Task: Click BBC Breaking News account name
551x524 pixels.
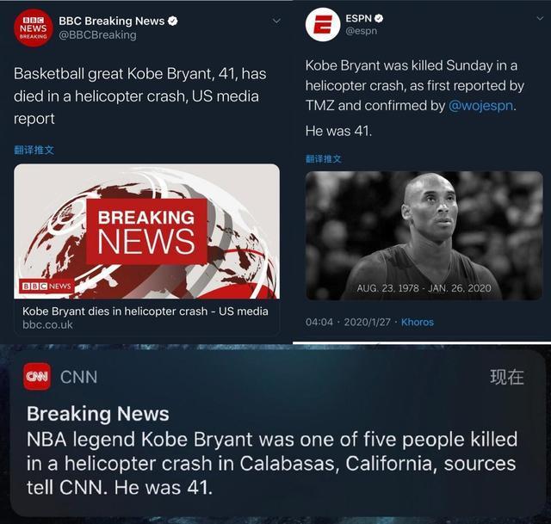Action: (x=112, y=21)
